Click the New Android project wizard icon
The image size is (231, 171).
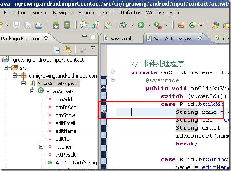click(x=84, y=25)
